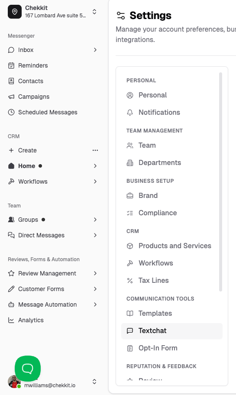Expand the Inbox submenu chevron
The width and height of the screenshot is (236, 395).
coord(95,50)
